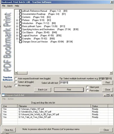Screen dimensions: 114x134
Task: Click the Print button
Action: pyautogui.click(x=69, y=90)
